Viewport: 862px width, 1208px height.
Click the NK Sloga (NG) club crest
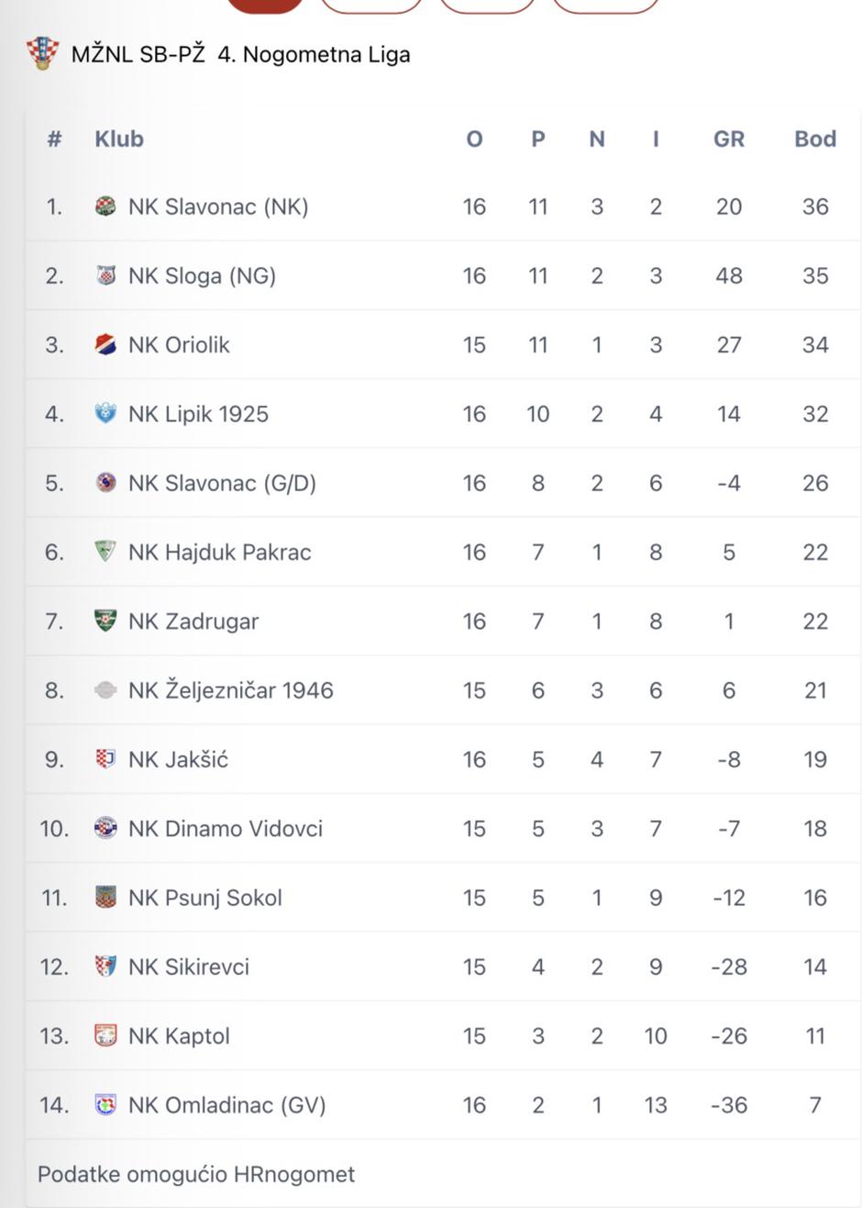click(105, 275)
